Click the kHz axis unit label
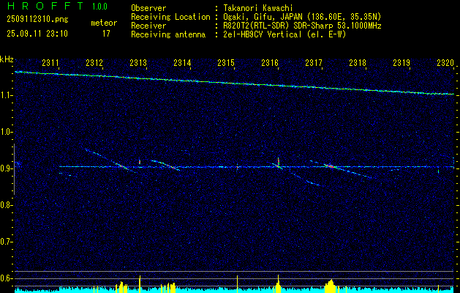Screen dimensions: 460x293 (x=7, y=59)
